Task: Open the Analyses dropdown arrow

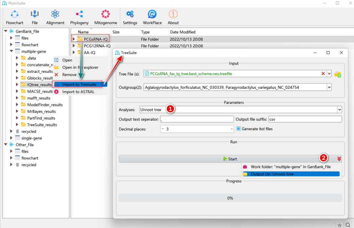Action: click(x=339, y=110)
